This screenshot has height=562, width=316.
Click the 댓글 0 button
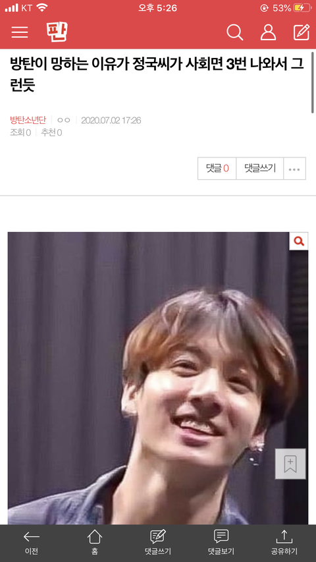pos(217,169)
